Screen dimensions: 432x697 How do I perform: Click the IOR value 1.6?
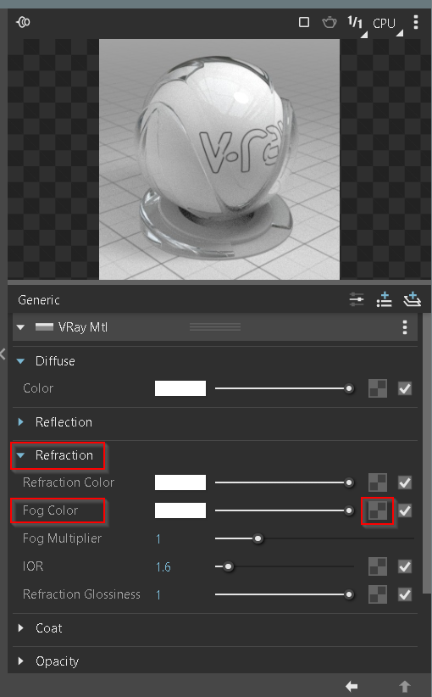tap(163, 566)
